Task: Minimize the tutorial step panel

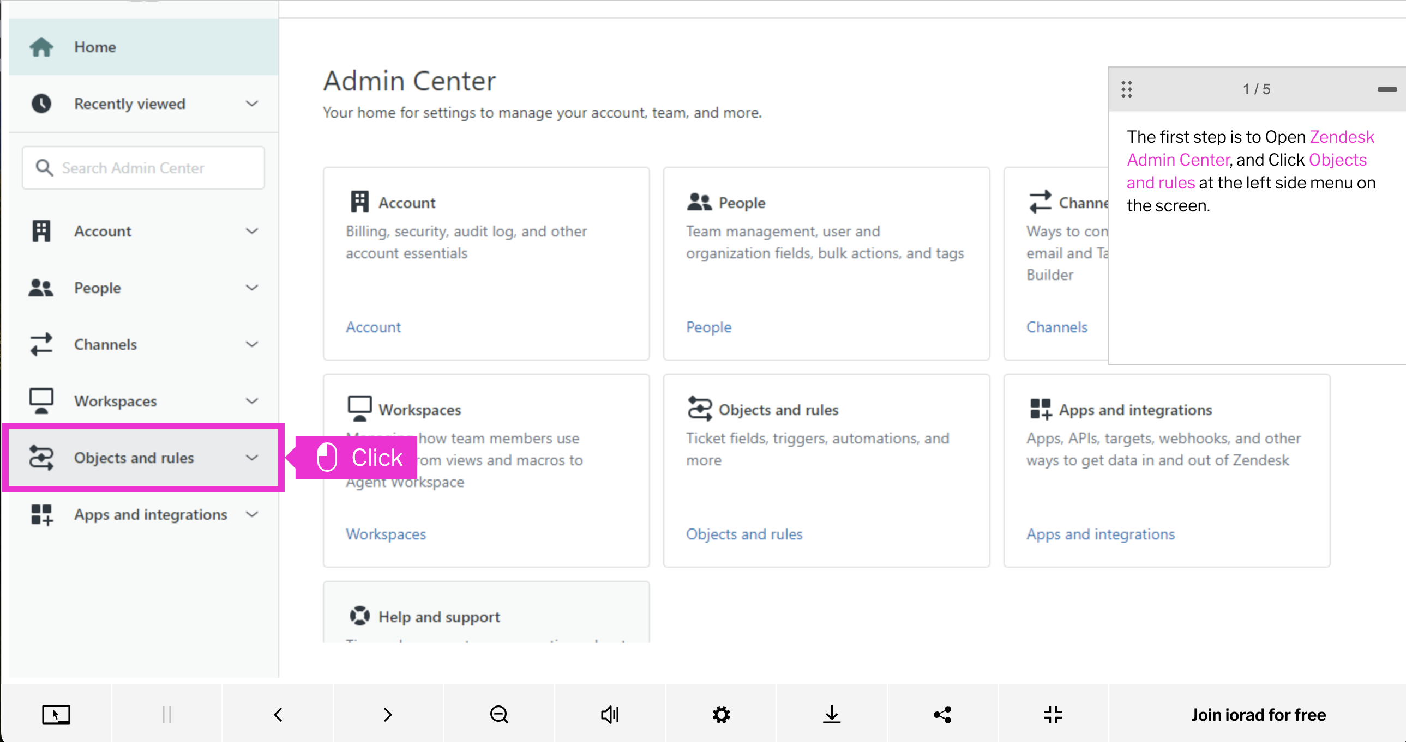Action: click(x=1386, y=89)
